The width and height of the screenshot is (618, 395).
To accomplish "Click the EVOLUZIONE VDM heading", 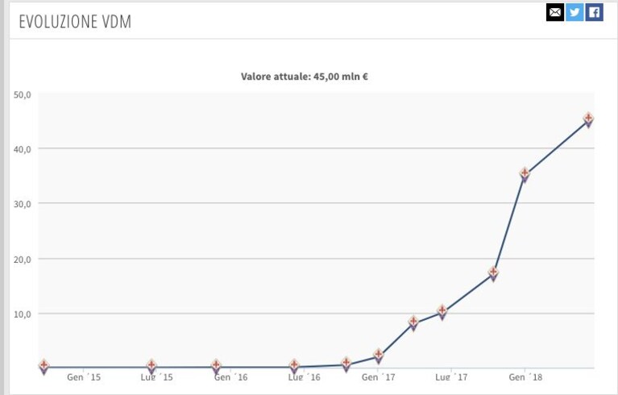I will point(75,21).
